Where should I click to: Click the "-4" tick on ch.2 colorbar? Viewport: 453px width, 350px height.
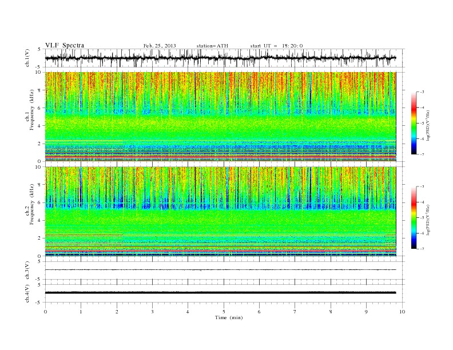(422, 202)
